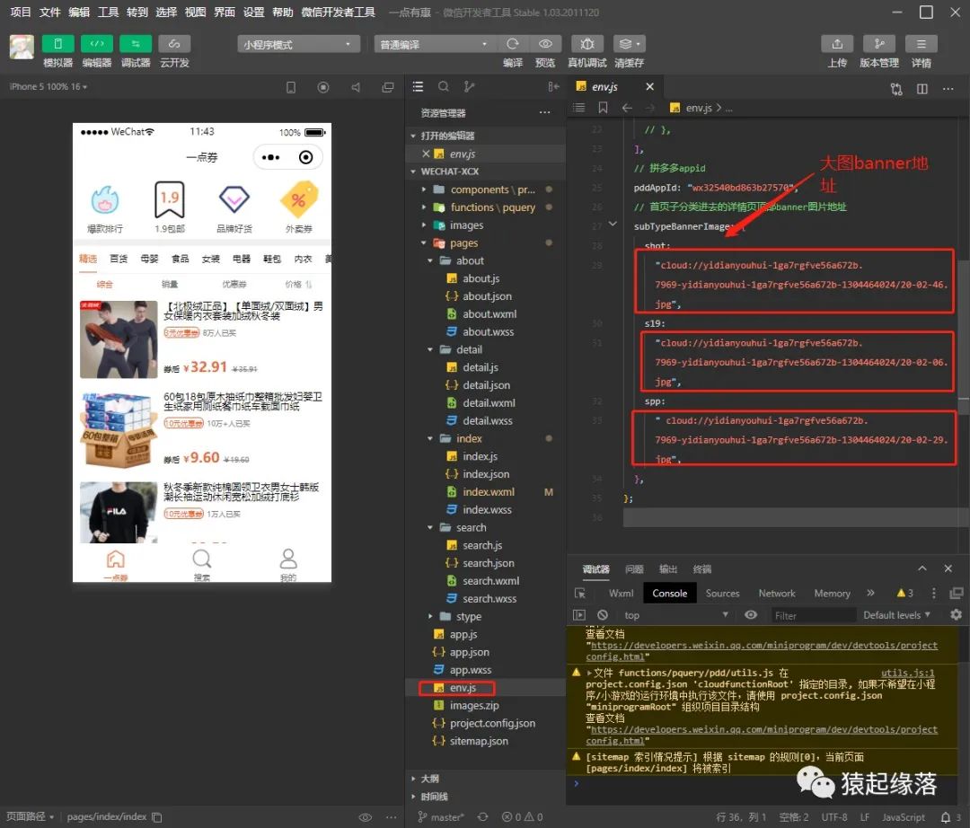Screen dimensions: 970x828
Task: Open the 项目 menu
Action: (21, 13)
